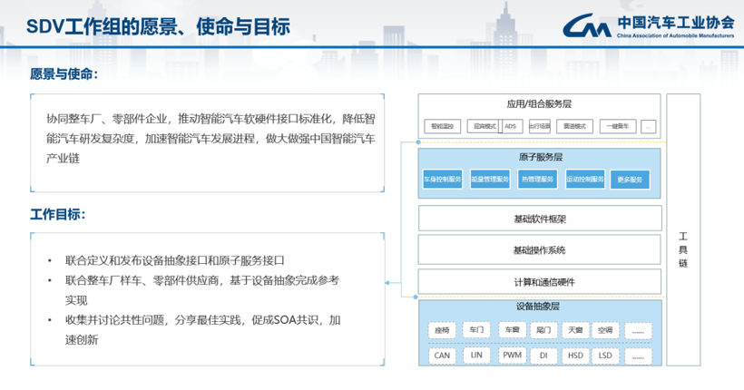Choose the 运动控制服务 block
744x390 pixels.
click(x=583, y=180)
